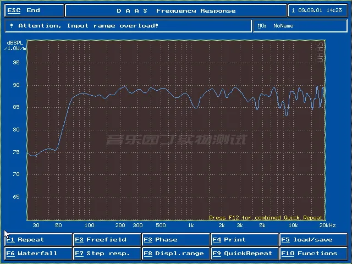Click the 1k frequency label
352x264 pixels.
click(191, 226)
